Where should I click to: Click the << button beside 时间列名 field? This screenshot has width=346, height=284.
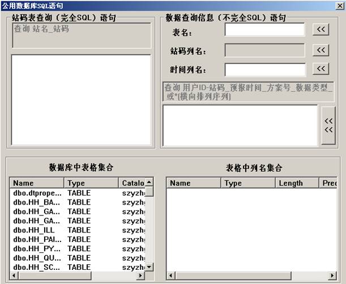[x=322, y=69]
